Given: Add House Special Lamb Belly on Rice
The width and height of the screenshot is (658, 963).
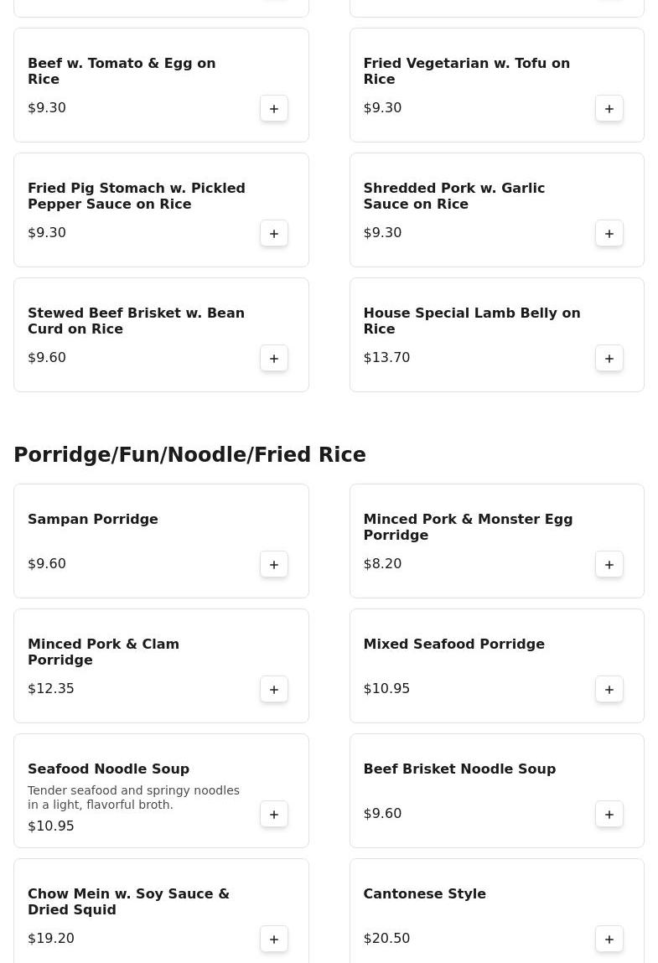Looking at the screenshot, I should coord(609,358).
